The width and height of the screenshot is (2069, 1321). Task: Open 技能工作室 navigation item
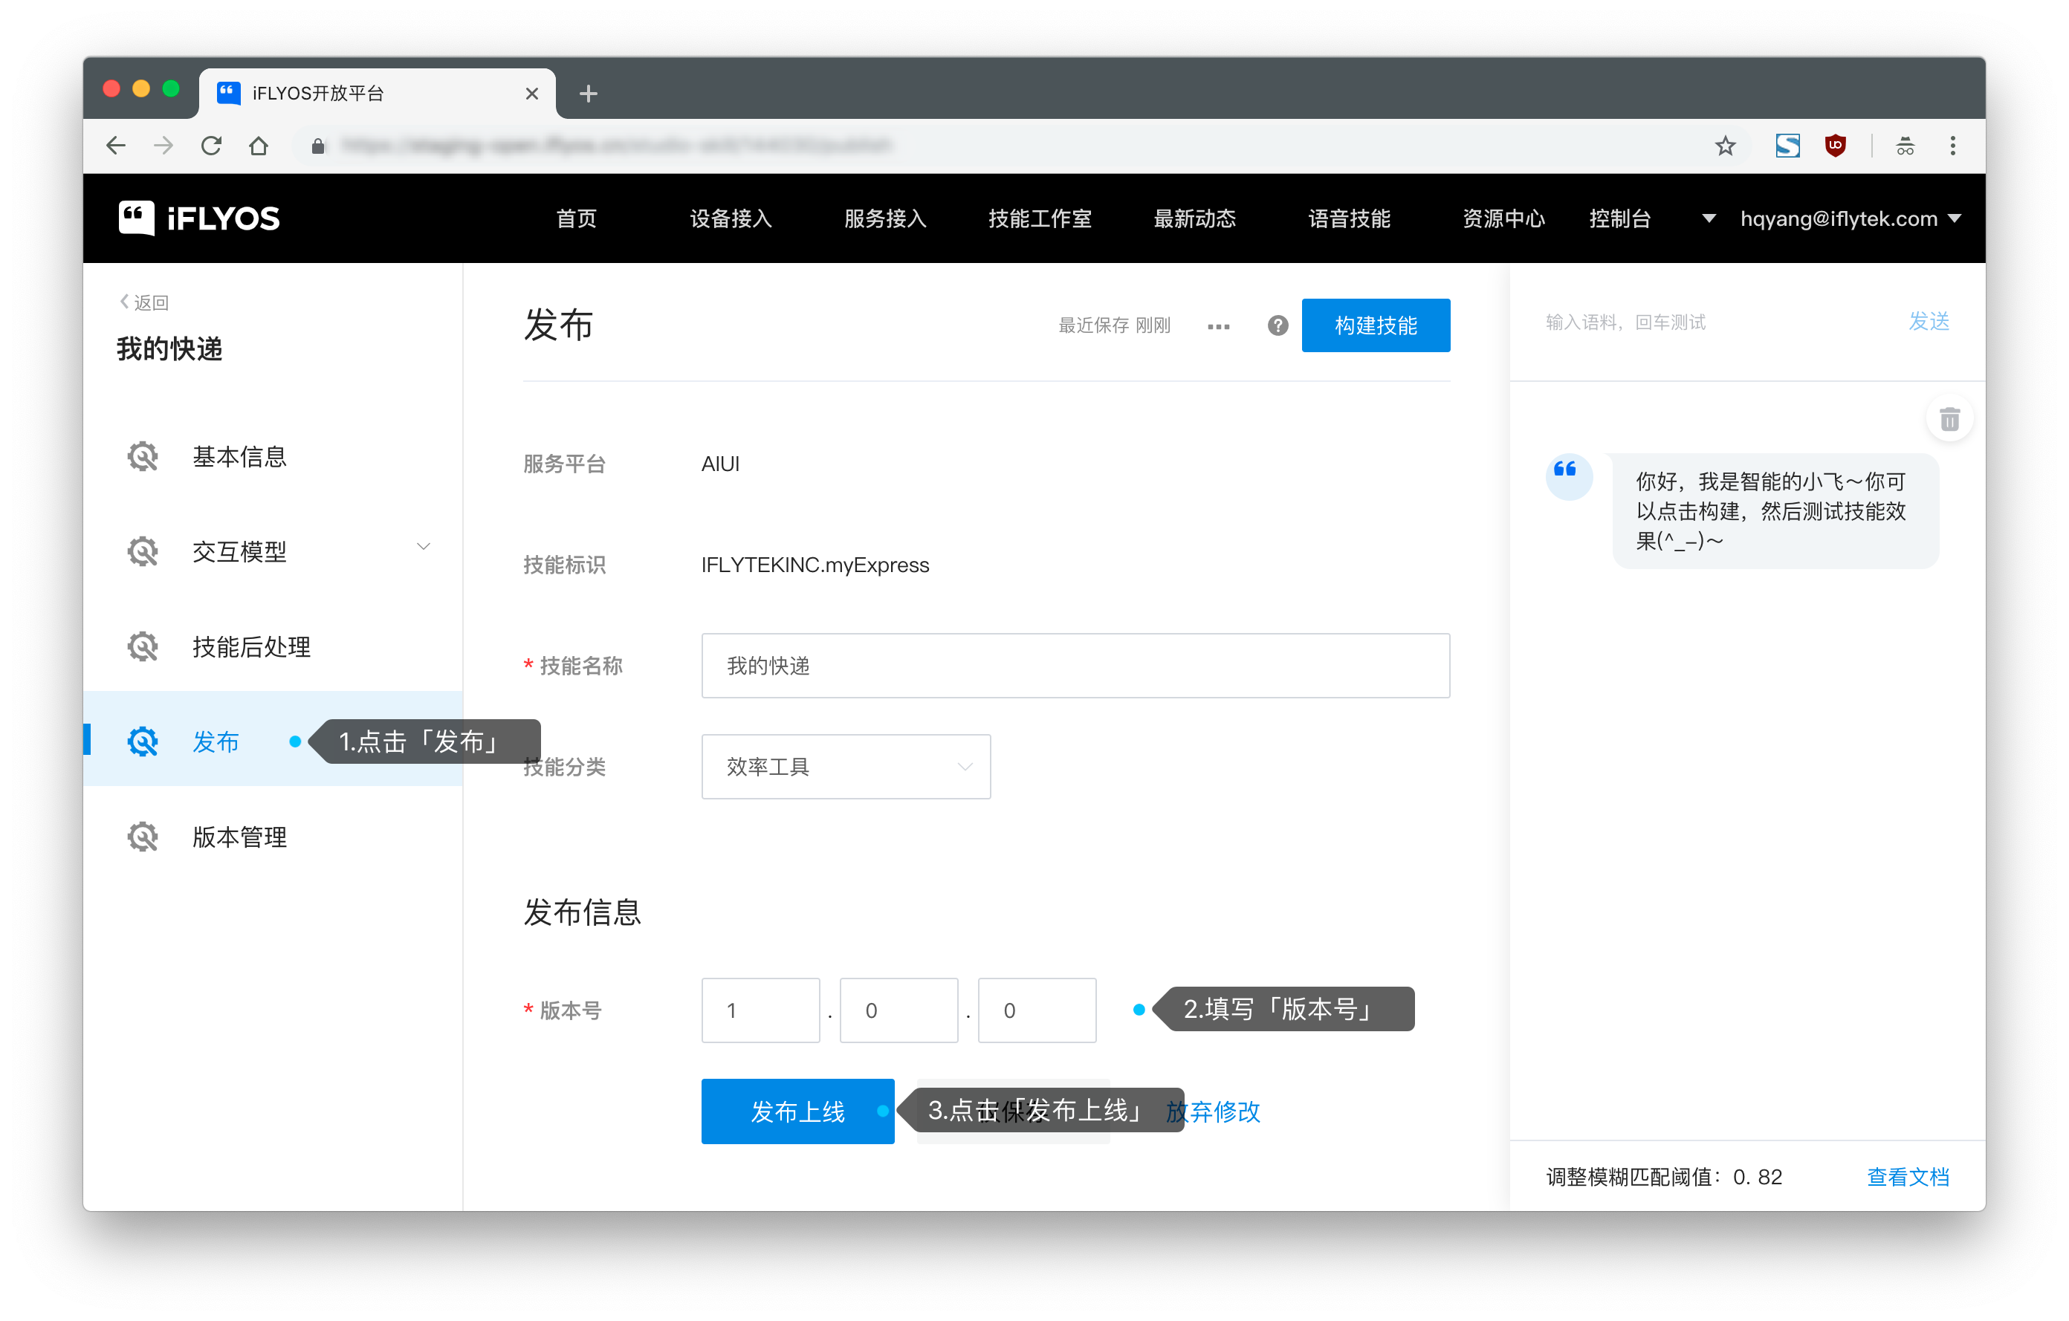pyautogui.click(x=1040, y=218)
